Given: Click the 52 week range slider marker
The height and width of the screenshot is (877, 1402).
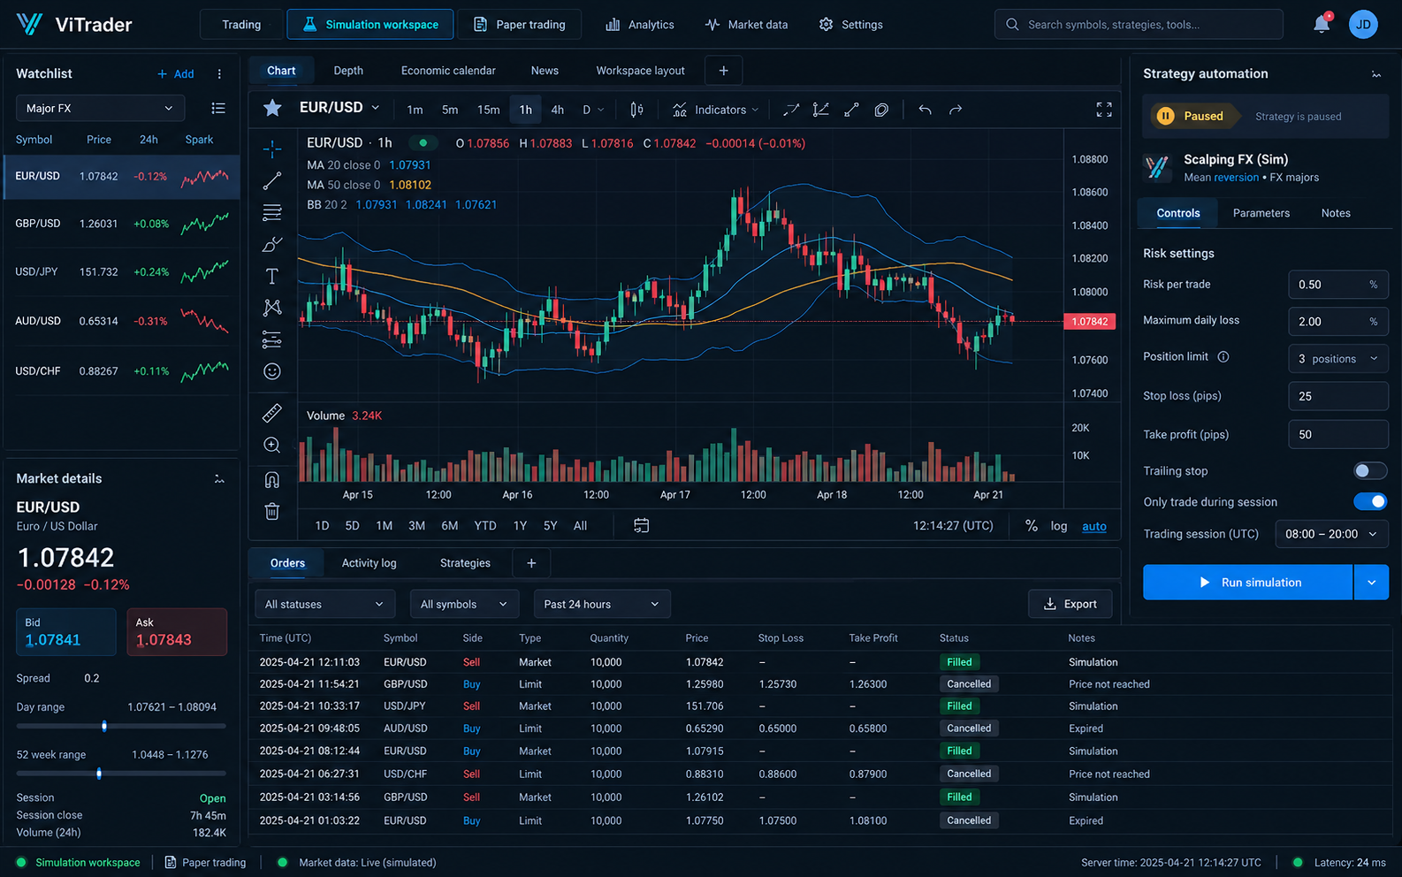Looking at the screenshot, I should 99,774.
